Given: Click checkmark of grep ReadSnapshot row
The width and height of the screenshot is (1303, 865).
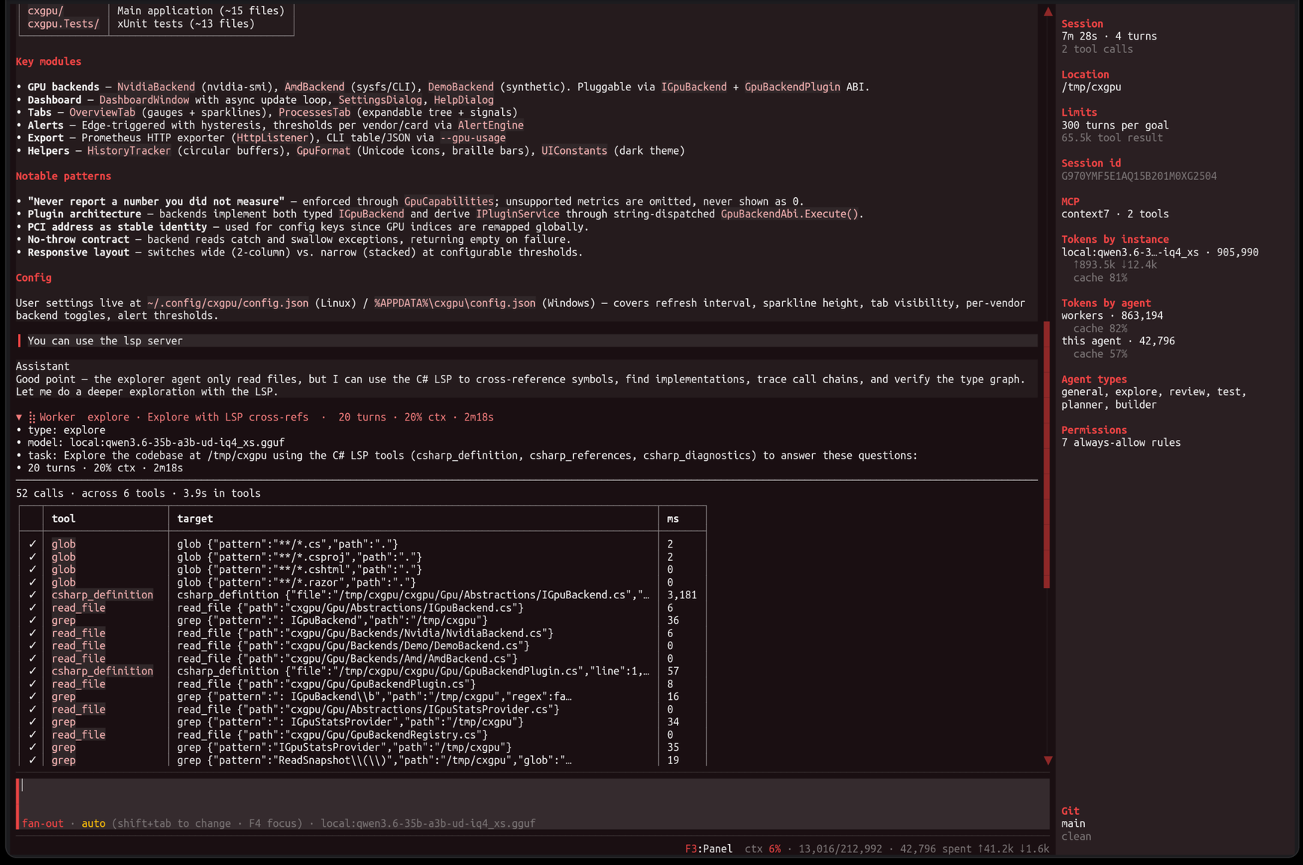Looking at the screenshot, I should [x=32, y=760].
